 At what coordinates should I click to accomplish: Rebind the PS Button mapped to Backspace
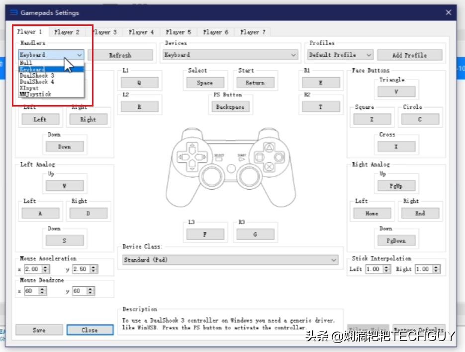(x=230, y=106)
